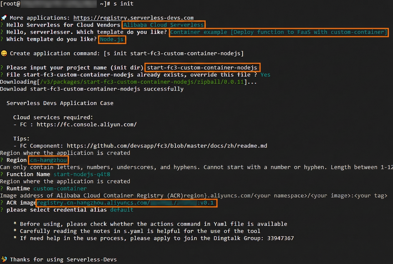
Task: Click the Dingtalk Group number 33947367
Action: (x=280, y=238)
